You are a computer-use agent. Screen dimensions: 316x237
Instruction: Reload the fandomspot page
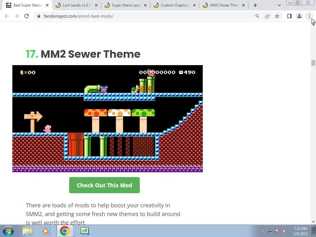tap(27, 16)
